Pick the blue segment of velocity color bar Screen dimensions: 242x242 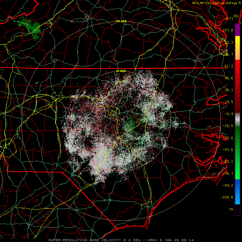click(x=237, y=192)
